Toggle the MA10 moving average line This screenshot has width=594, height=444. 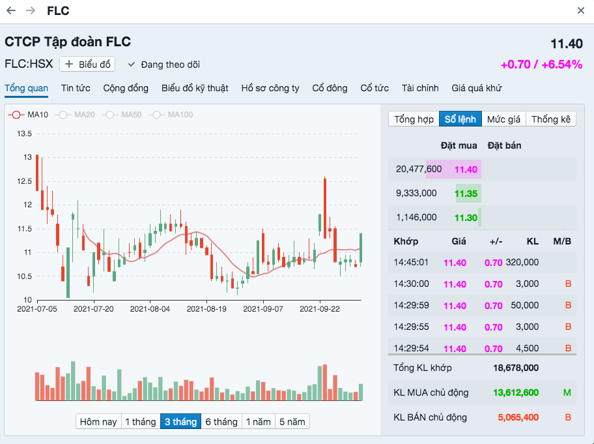coord(29,115)
